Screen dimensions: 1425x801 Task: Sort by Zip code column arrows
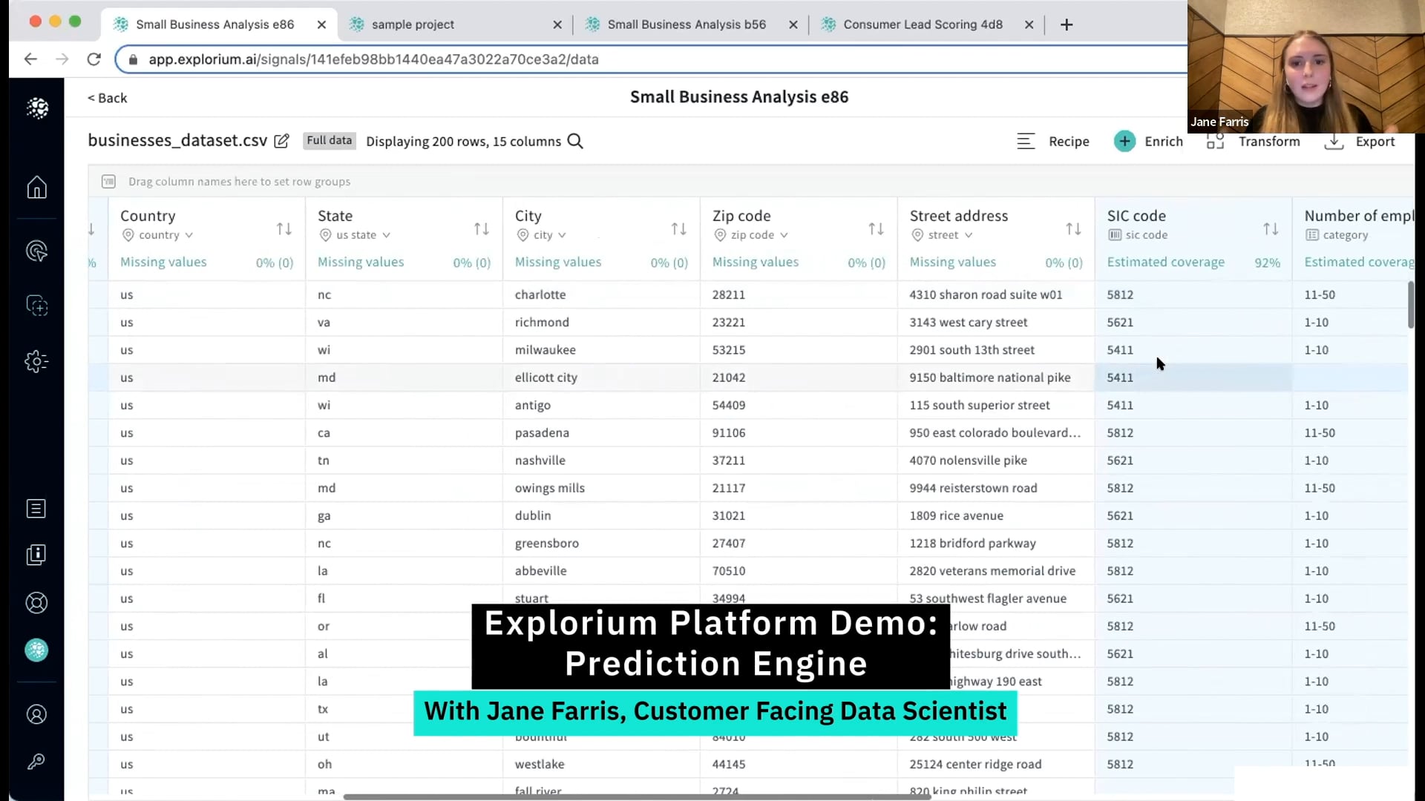click(x=877, y=229)
